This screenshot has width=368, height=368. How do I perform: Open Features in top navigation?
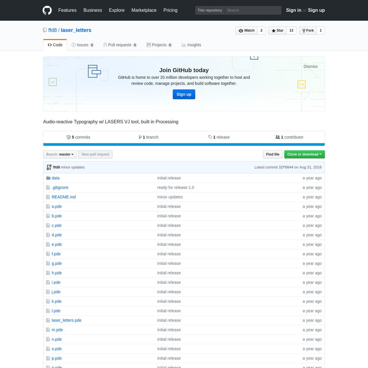(x=67, y=10)
